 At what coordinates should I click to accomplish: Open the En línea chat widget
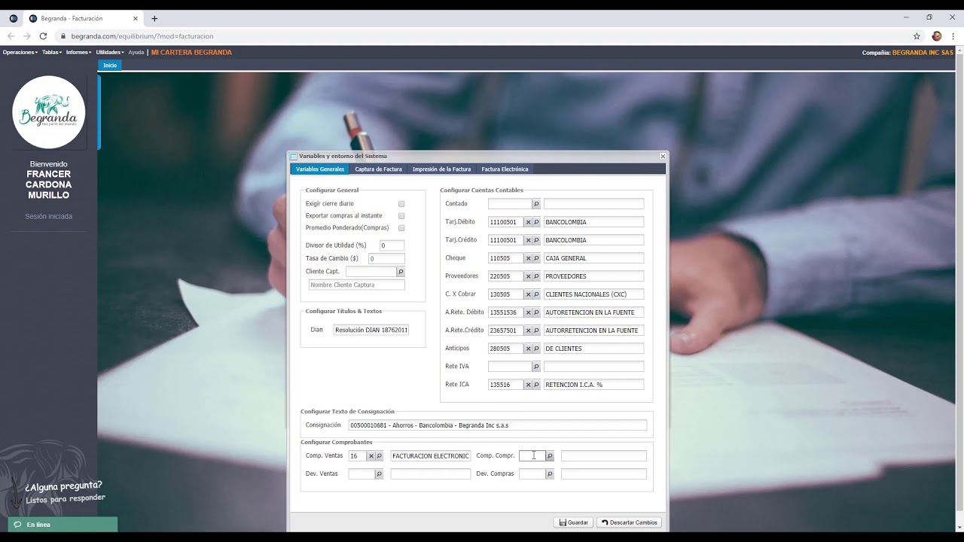(63, 525)
